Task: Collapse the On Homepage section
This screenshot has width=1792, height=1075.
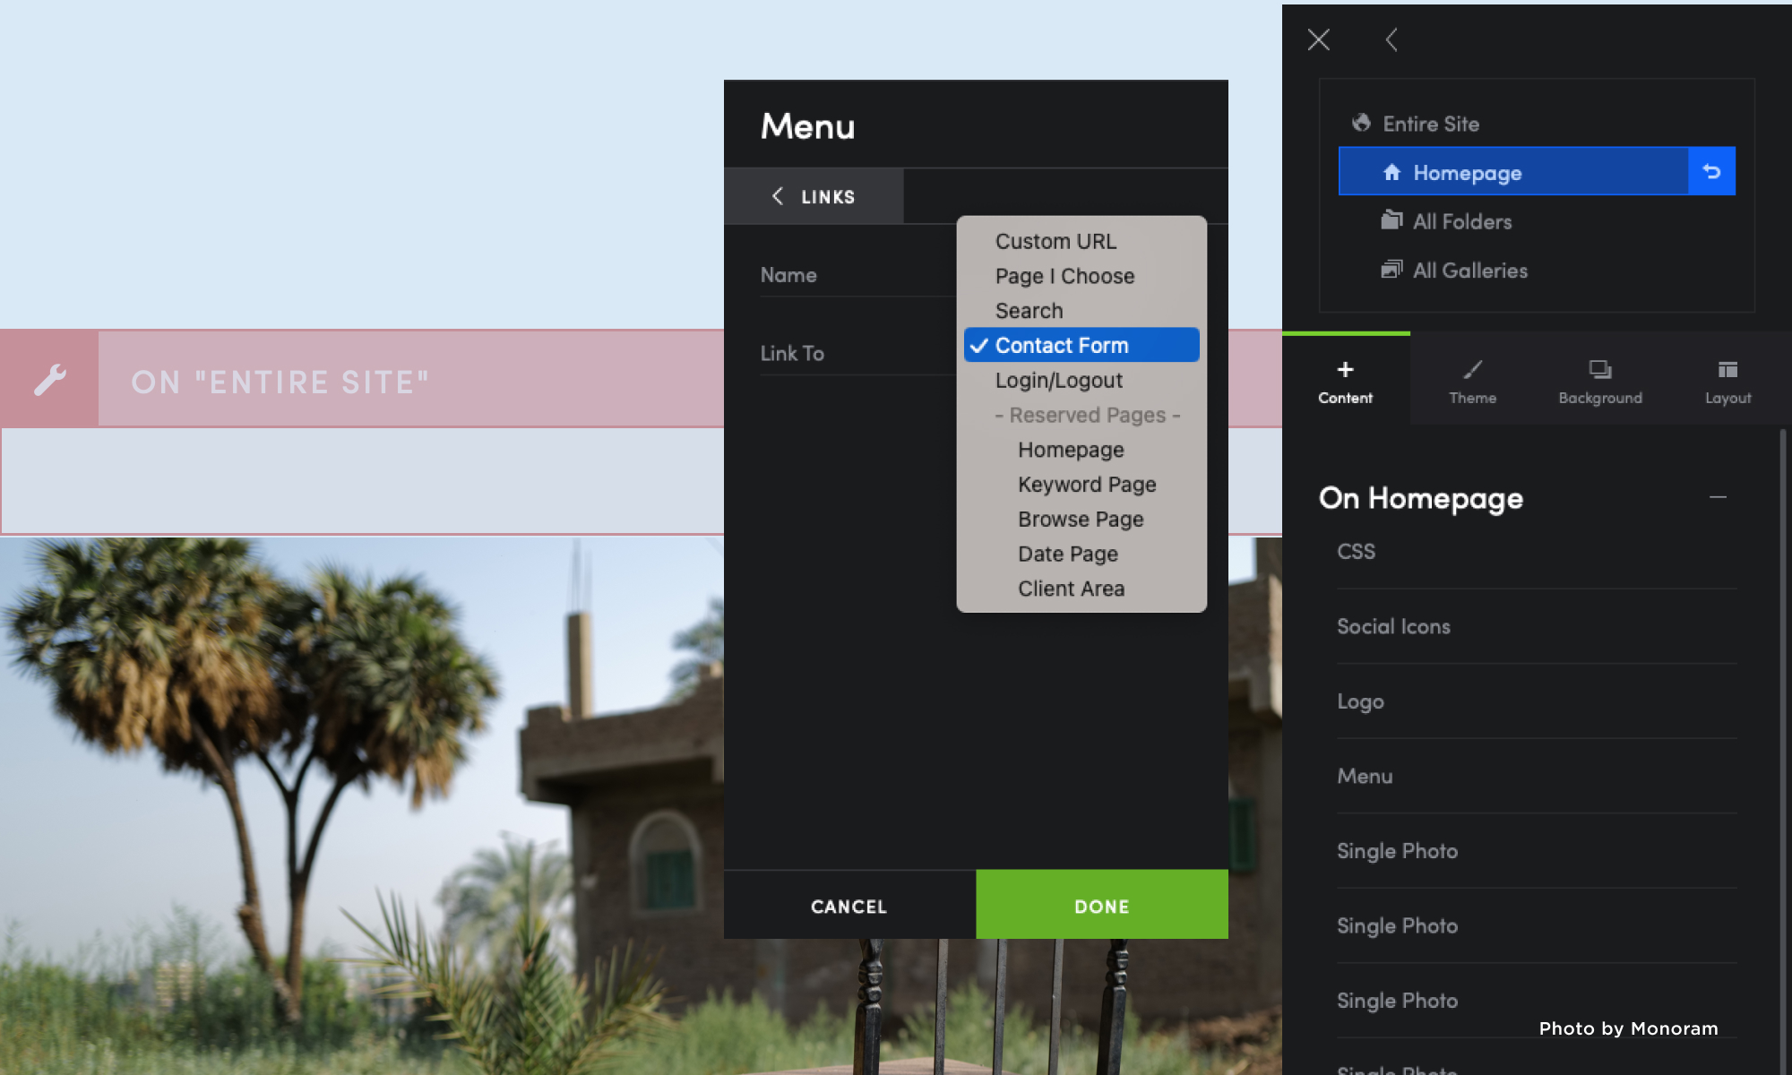Action: [1718, 497]
